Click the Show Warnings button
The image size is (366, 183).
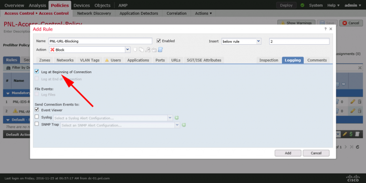tap(296, 23)
